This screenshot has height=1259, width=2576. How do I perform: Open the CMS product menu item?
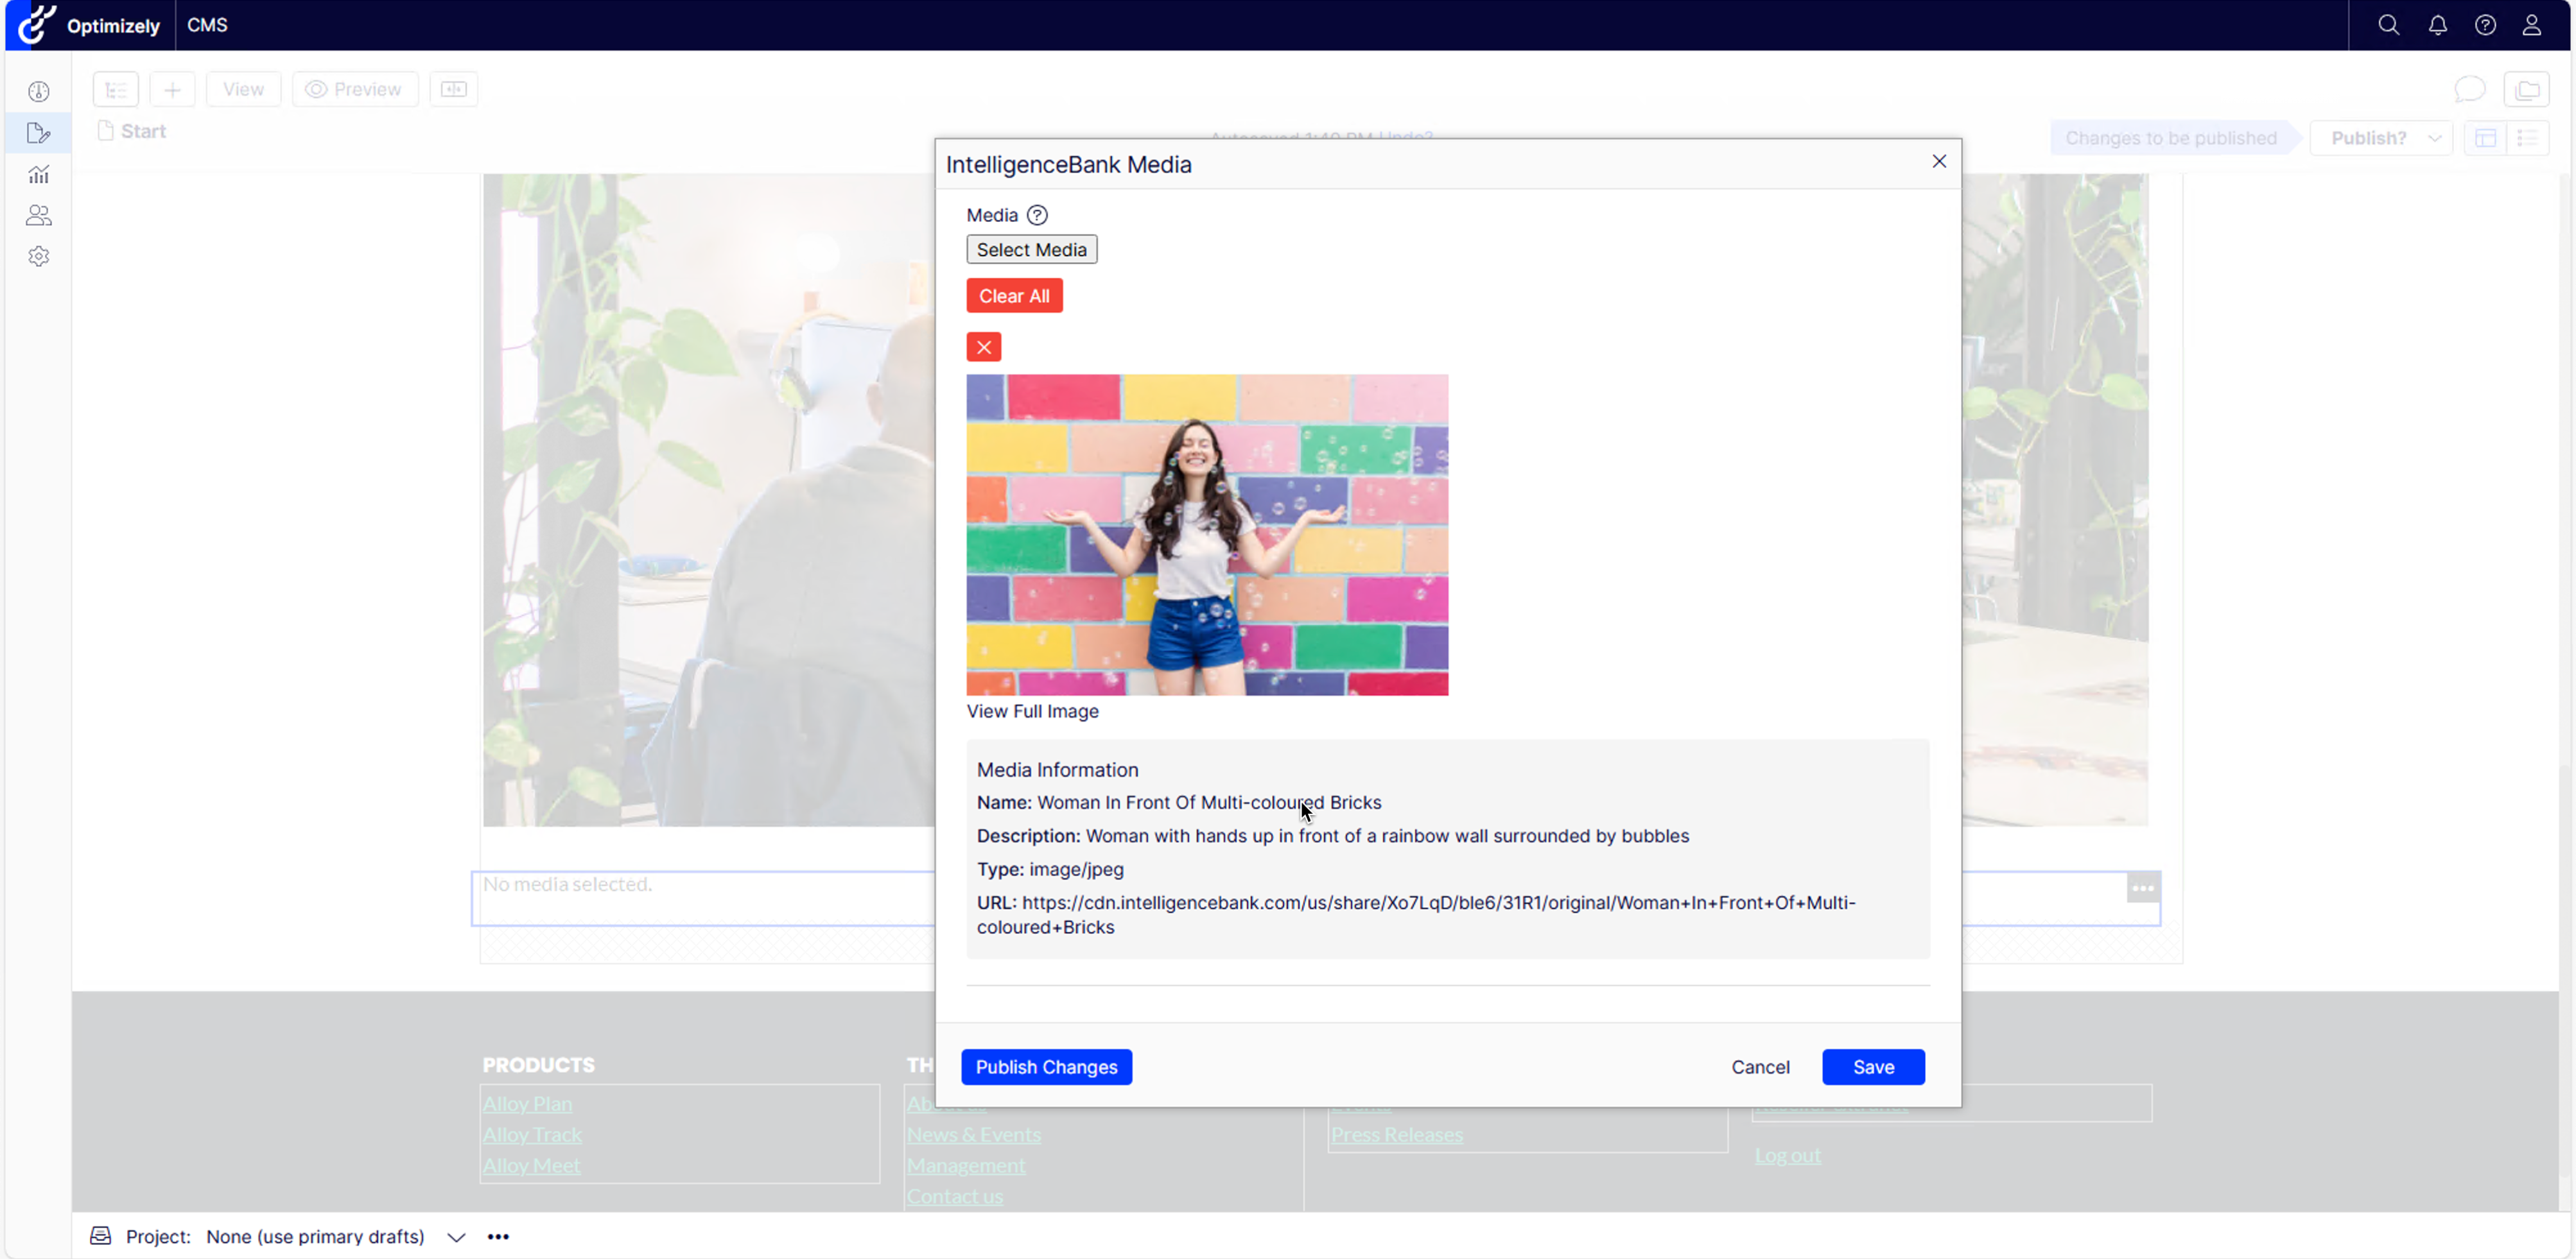pyautogui.click(x=207, y=25)
